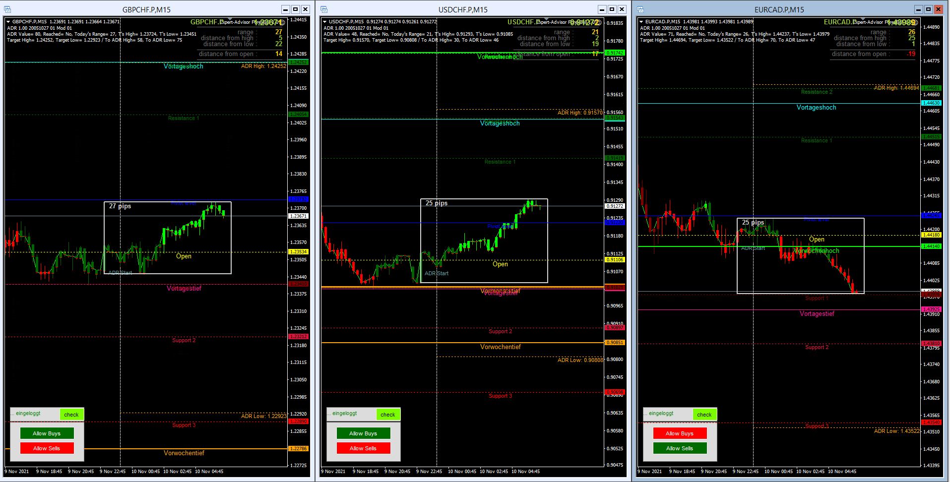The width and height of the screenshot is (950, 482).
Task: Select ADR High: 1.24252 label in GBPCHF
Action: 263,66
